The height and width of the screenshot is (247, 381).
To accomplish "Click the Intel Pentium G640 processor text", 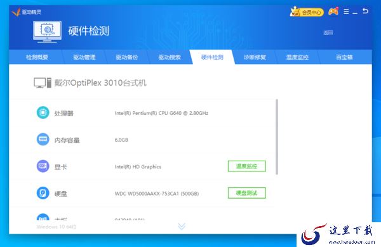I will point(161,113).
